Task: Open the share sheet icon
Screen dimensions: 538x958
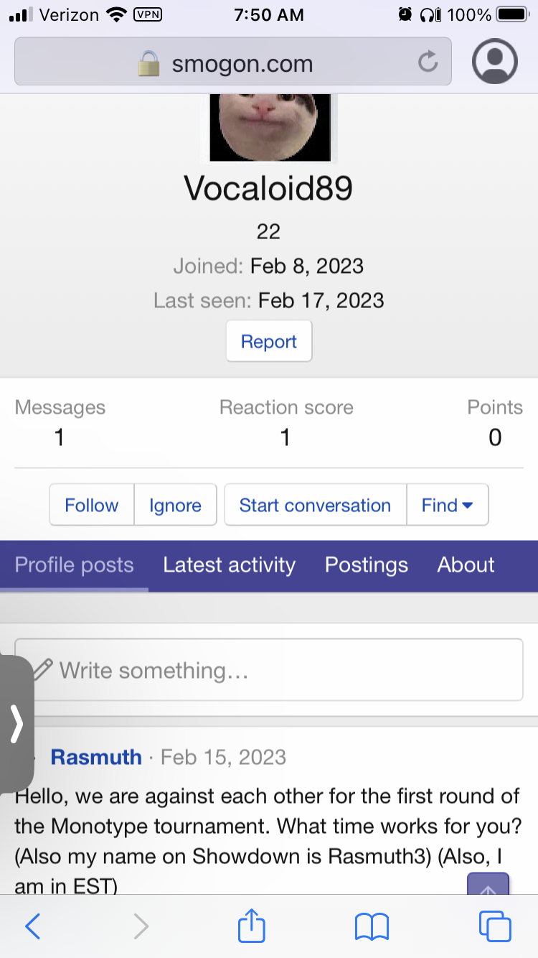Action: (251, 926)
